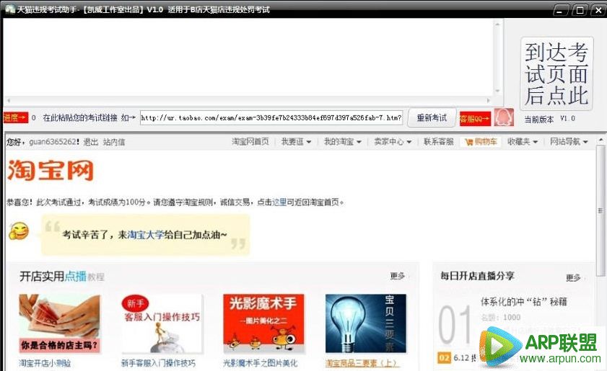The width and height of the screenshot is (607, 371).
Task: Click the log area vertical scrollbar up arrow
Action: (x=497, y=24)
